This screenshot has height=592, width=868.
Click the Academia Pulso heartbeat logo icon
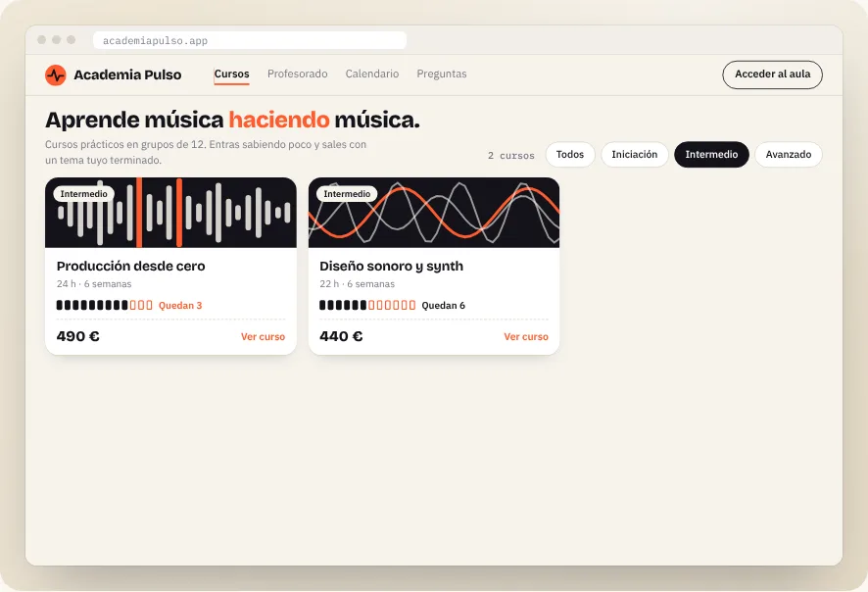point(56,74)
